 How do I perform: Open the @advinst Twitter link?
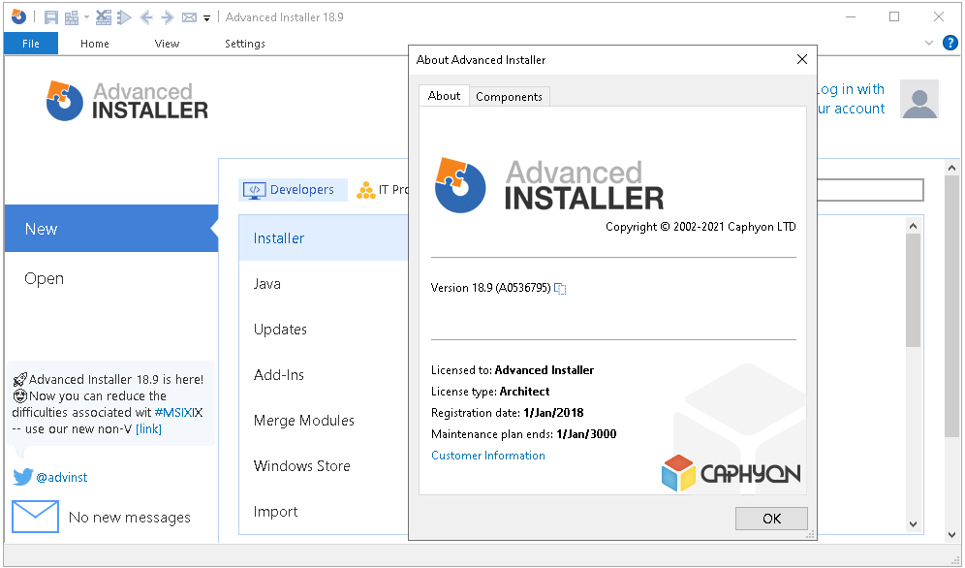tap(62, 477)
